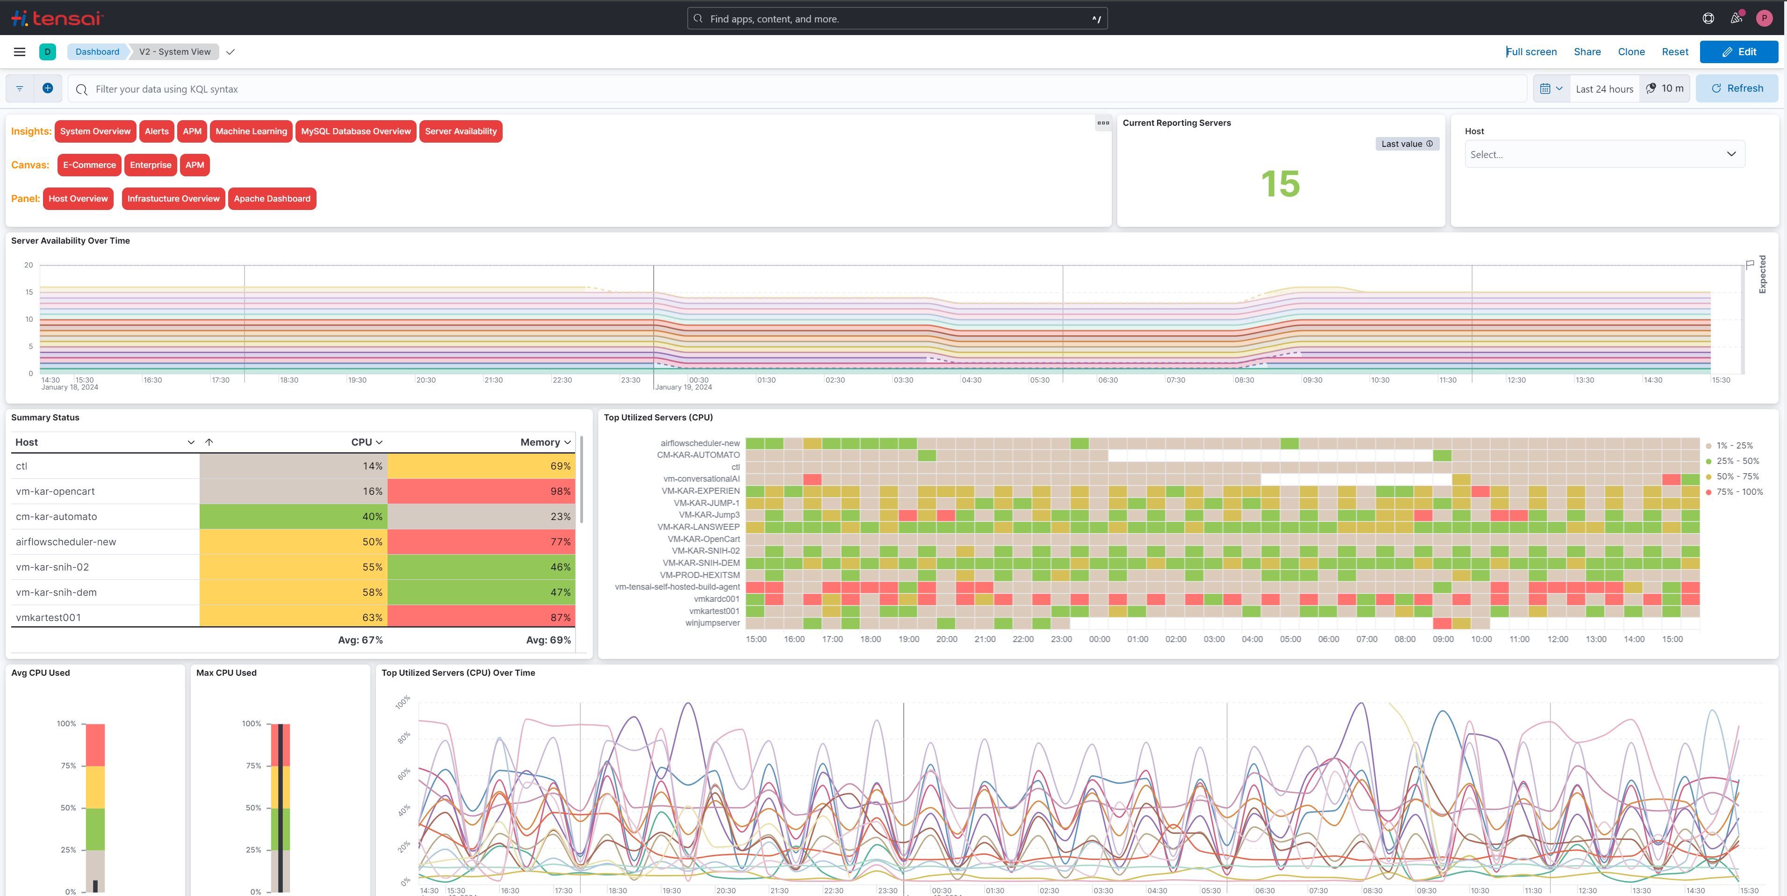Select the vm-kar-opencart host row
This screenshot has width=1787, height=896.
click(x=293, y=491)
